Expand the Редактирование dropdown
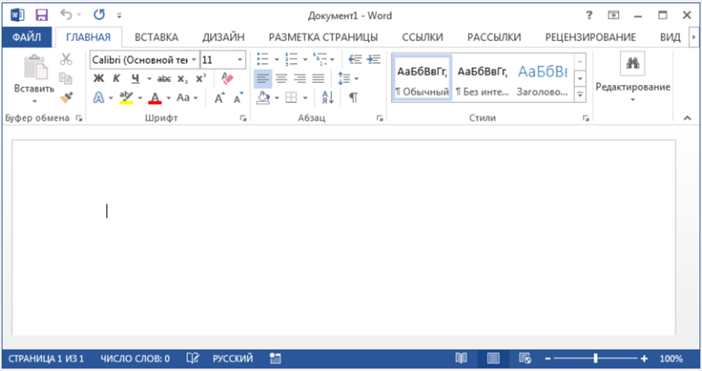The width and height of the screenshot is (702, 371). (x=632, y=87)
